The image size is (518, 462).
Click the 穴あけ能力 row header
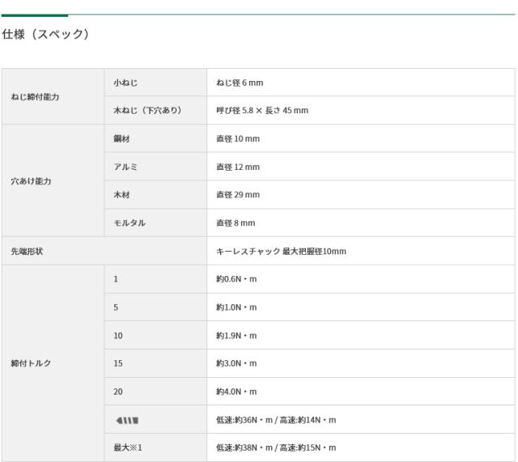coord(53,180)
